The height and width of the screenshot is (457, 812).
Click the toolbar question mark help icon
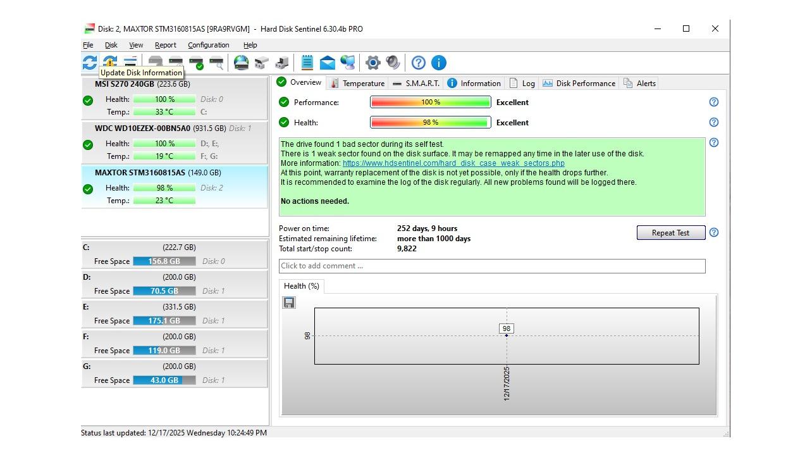[x=418, y=63]
